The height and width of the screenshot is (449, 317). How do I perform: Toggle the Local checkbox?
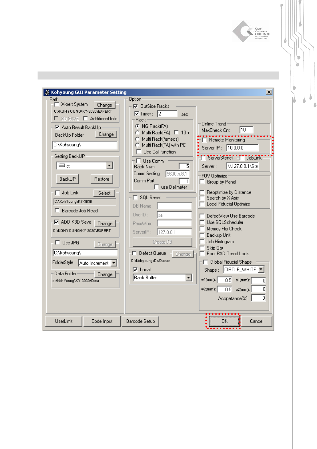tap(135, 270)
